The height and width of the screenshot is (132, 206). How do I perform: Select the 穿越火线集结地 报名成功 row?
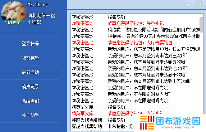[102, 120]
